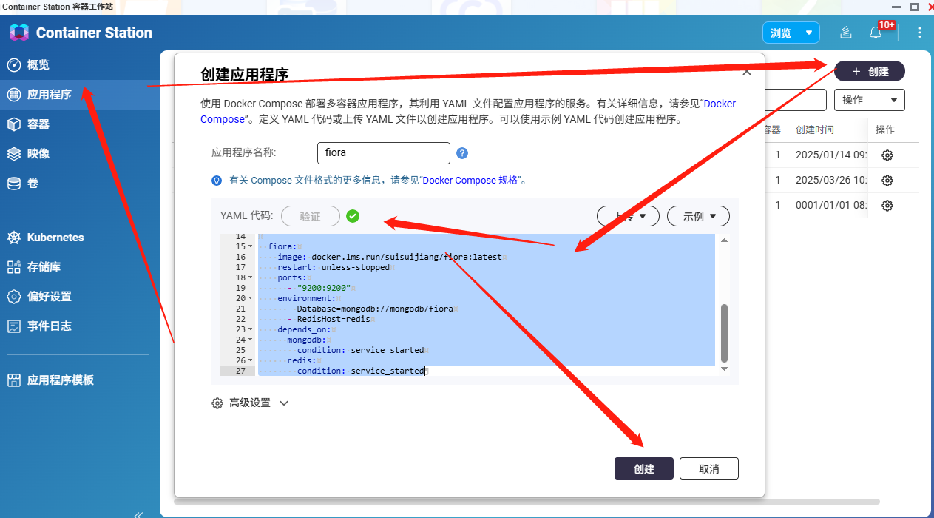Click the Volumes database icon
Viewport: 934px width, 518px height.
coord(14,184)
